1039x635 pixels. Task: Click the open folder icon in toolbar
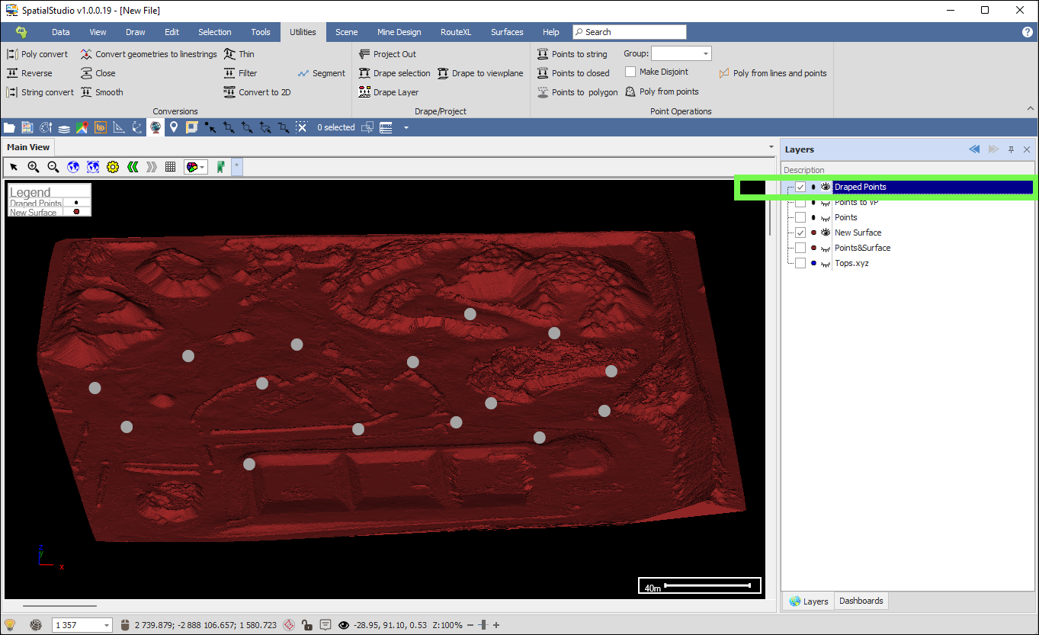coord(9,127)
